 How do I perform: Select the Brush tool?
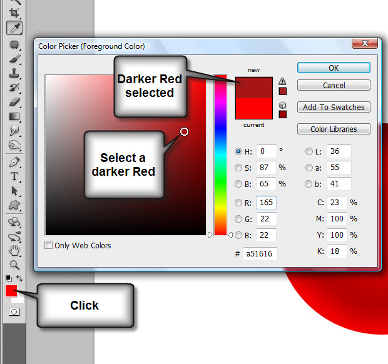tap(14, 59)
